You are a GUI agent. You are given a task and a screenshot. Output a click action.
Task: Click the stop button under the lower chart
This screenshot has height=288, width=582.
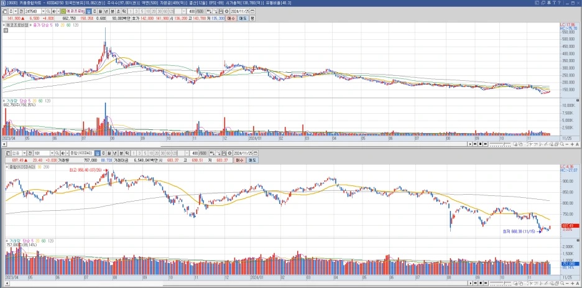(480, 284)
